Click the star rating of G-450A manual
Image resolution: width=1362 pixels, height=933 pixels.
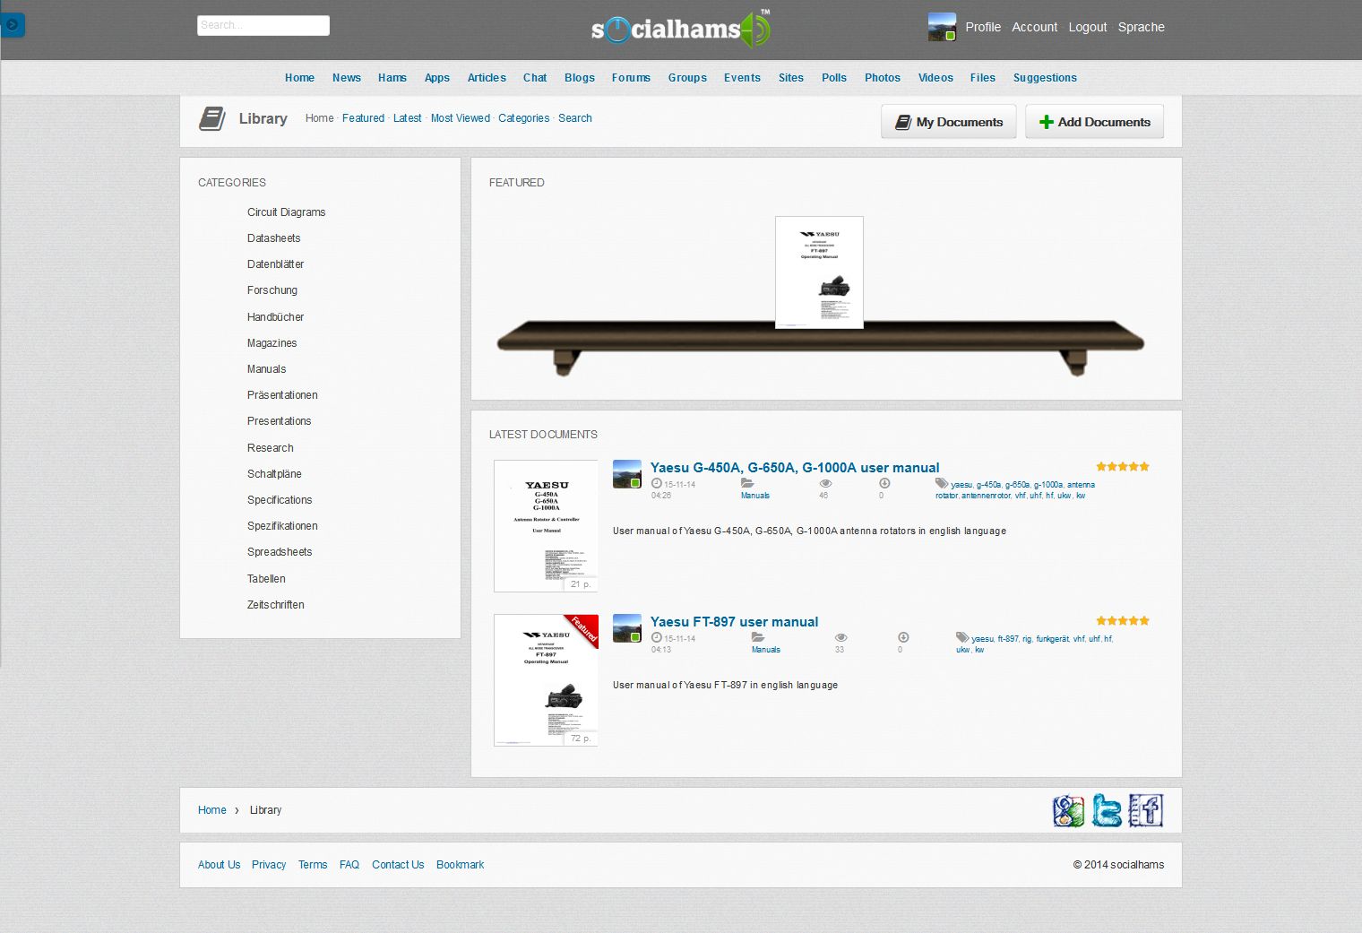tap(1123, 466)
